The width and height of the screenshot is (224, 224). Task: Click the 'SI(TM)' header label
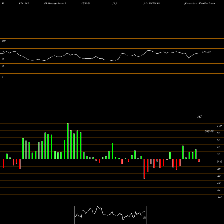tap(85, 4)
